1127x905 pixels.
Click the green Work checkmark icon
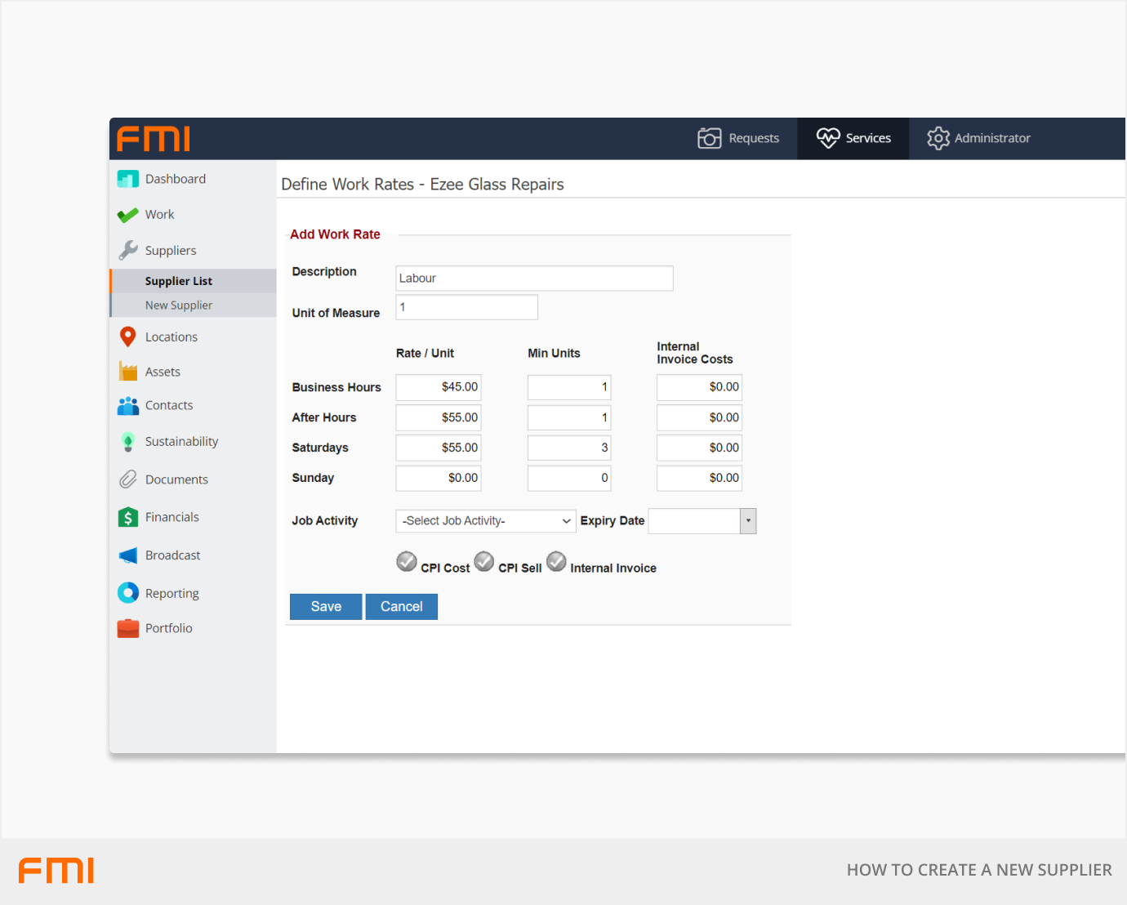[127, 215]
